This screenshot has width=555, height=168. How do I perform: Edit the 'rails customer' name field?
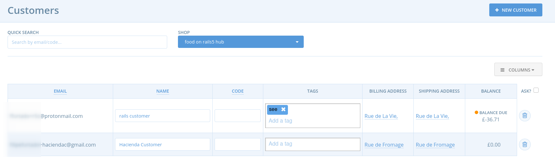tap(162, 116)
